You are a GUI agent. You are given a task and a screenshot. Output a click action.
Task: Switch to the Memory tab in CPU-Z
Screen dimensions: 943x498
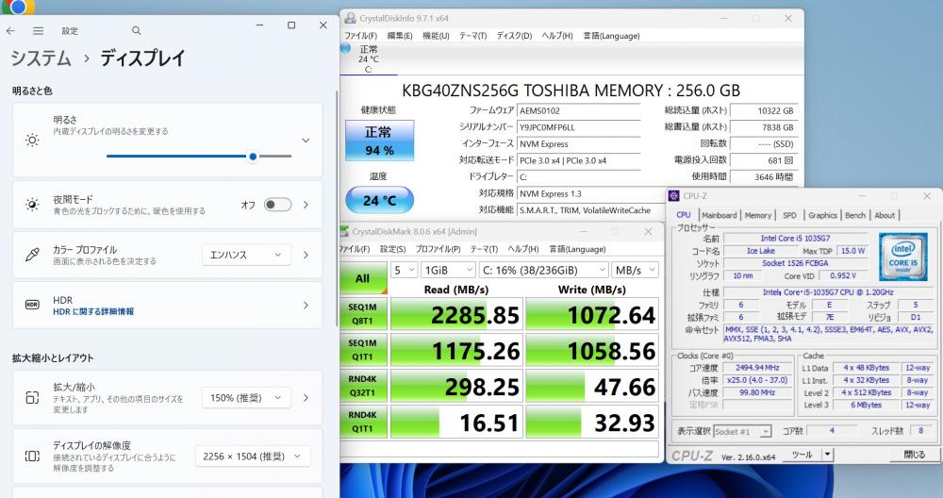click(x=758, y=215)
